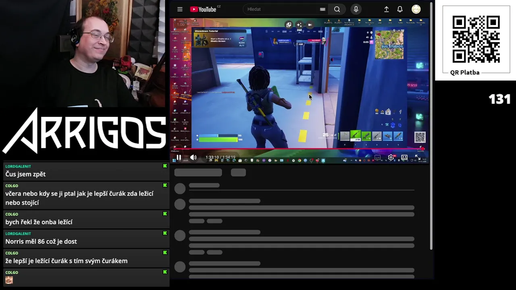516x290 pixels.
Task: Click the video timestamp 1:33:10 / 1:34:19
Action: tap(220, 157)
